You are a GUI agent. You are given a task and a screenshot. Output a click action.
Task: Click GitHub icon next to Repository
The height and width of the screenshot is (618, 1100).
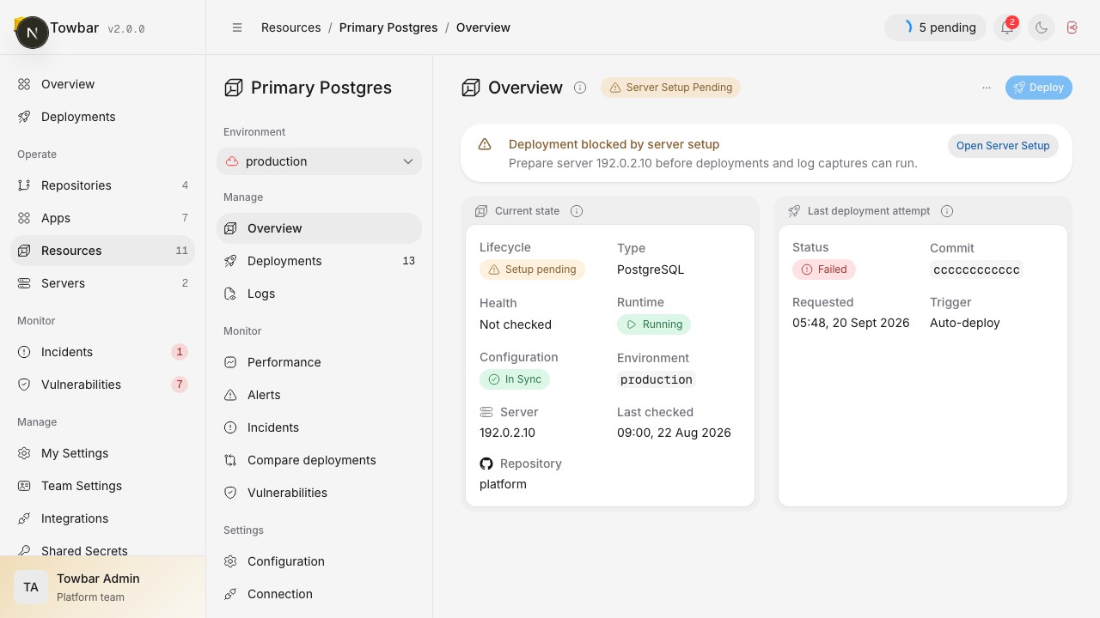[x=486, y=463]
